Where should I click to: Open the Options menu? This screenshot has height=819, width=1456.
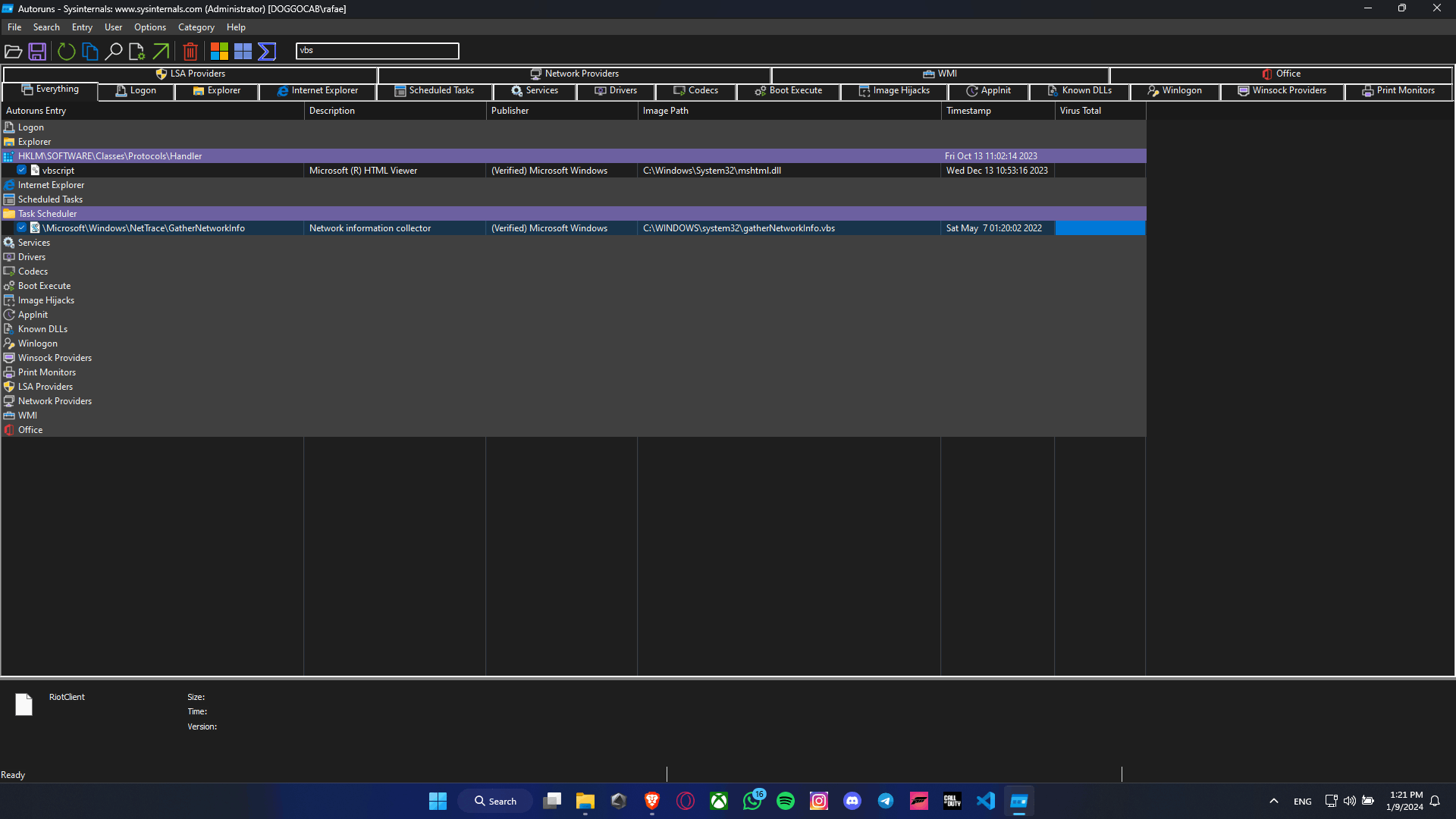149,27
